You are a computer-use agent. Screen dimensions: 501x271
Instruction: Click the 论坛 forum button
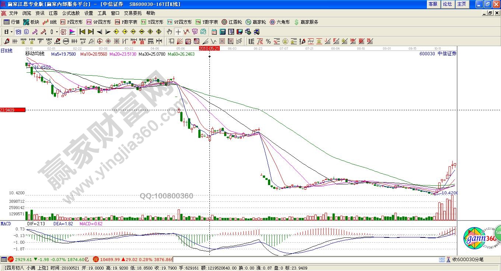pos(447,4)
